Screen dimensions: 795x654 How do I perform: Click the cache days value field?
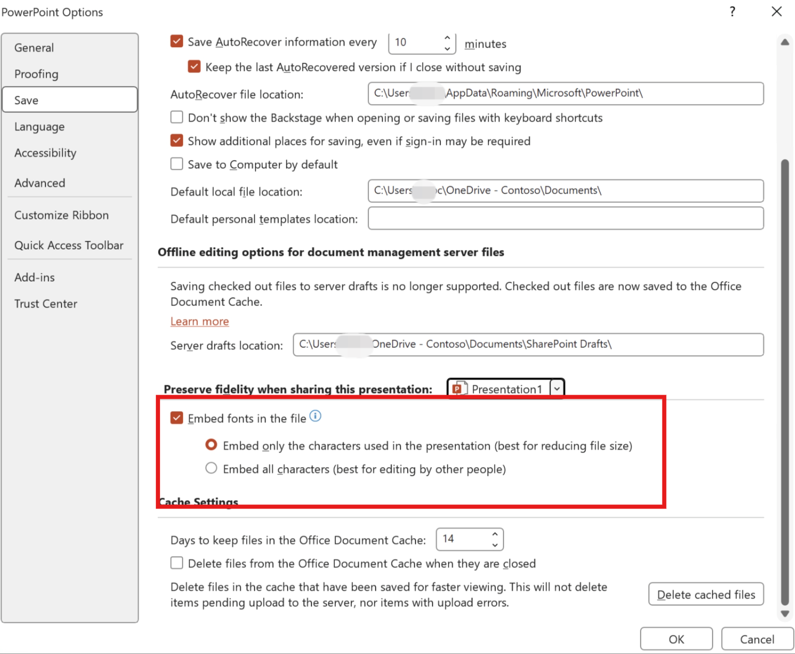(x=463, y=539)
